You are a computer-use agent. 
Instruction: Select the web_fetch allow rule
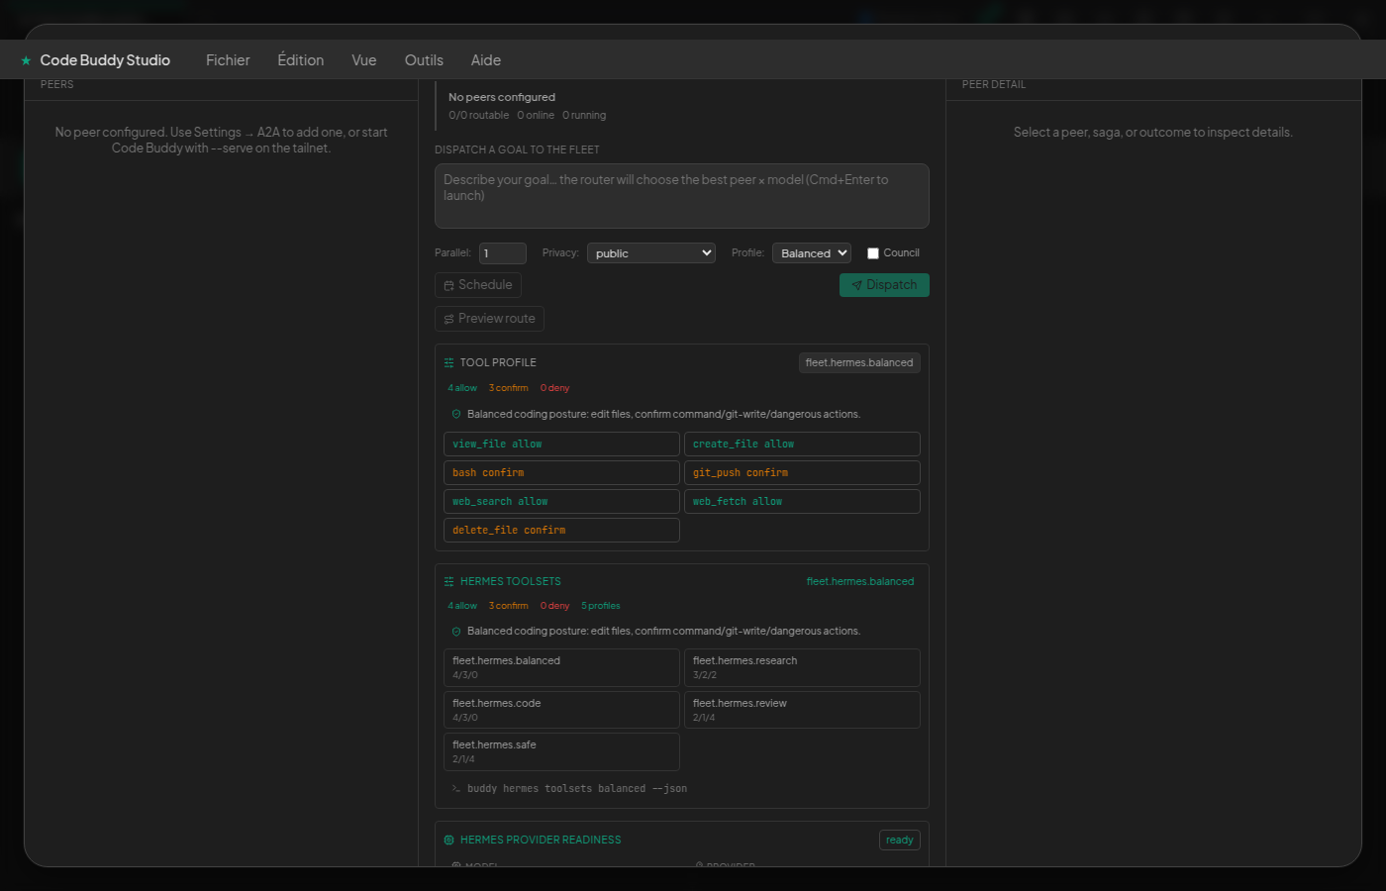click(802, 501)
